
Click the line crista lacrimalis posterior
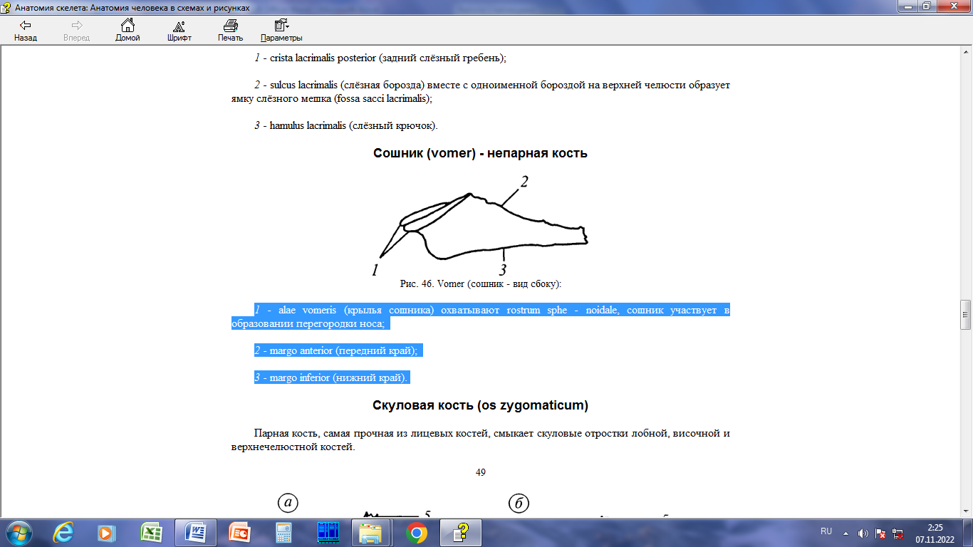380,58
